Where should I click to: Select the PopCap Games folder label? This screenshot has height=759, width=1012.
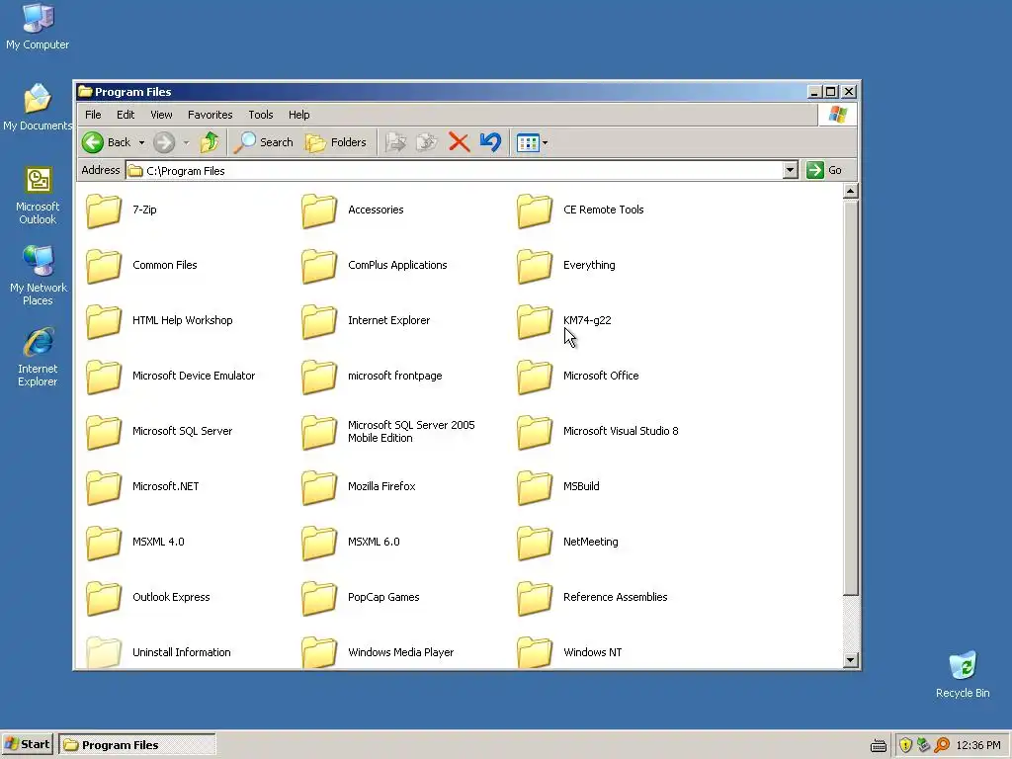[x=383, y=598]
